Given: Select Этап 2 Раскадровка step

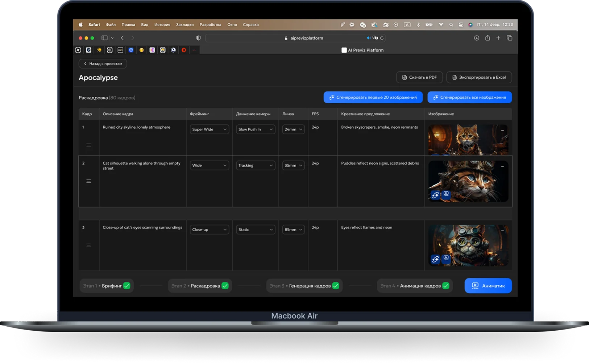Looking at the screenshot, I should (200, 286).
